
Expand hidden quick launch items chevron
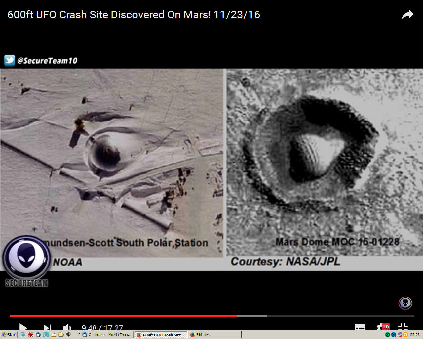pos(78,334)
